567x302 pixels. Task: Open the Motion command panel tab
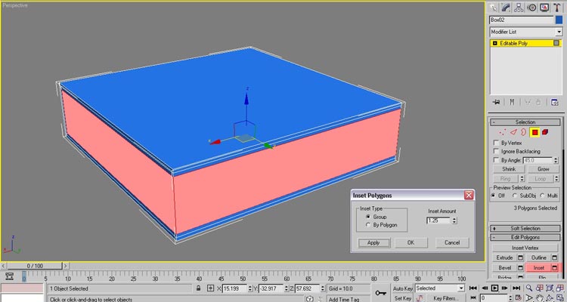coord(531,8)
